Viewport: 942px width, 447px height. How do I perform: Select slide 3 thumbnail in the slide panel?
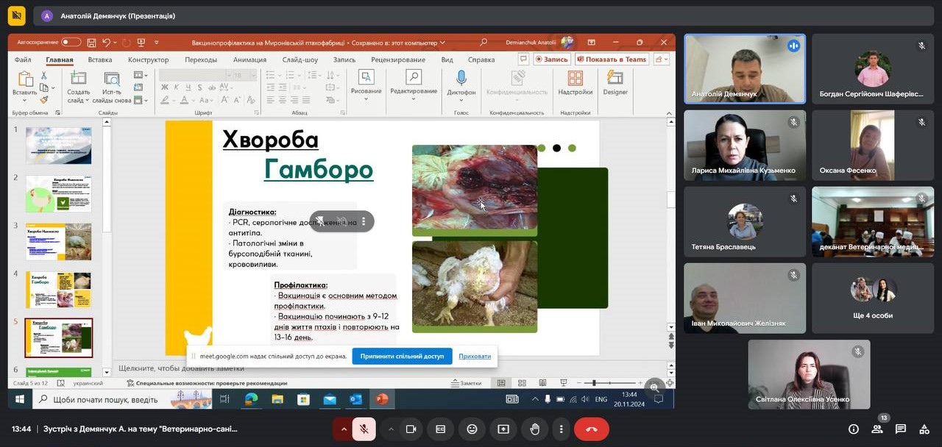pos(59,241)
